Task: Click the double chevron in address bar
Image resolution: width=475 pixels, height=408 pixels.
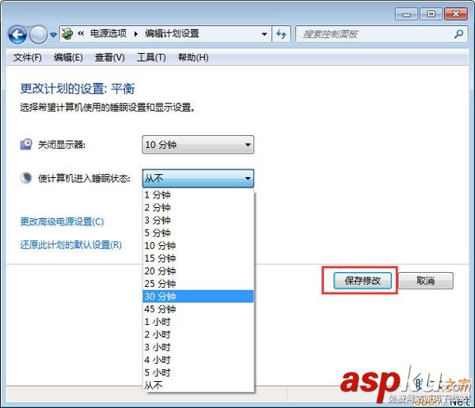Action: coord(81,33)
